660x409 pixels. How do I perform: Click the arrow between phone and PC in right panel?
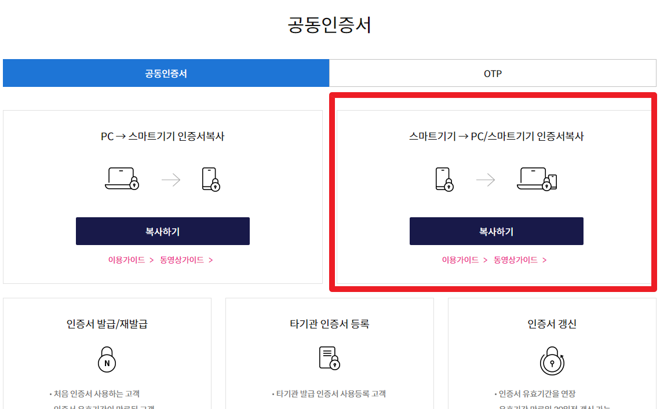pos(486,180)
